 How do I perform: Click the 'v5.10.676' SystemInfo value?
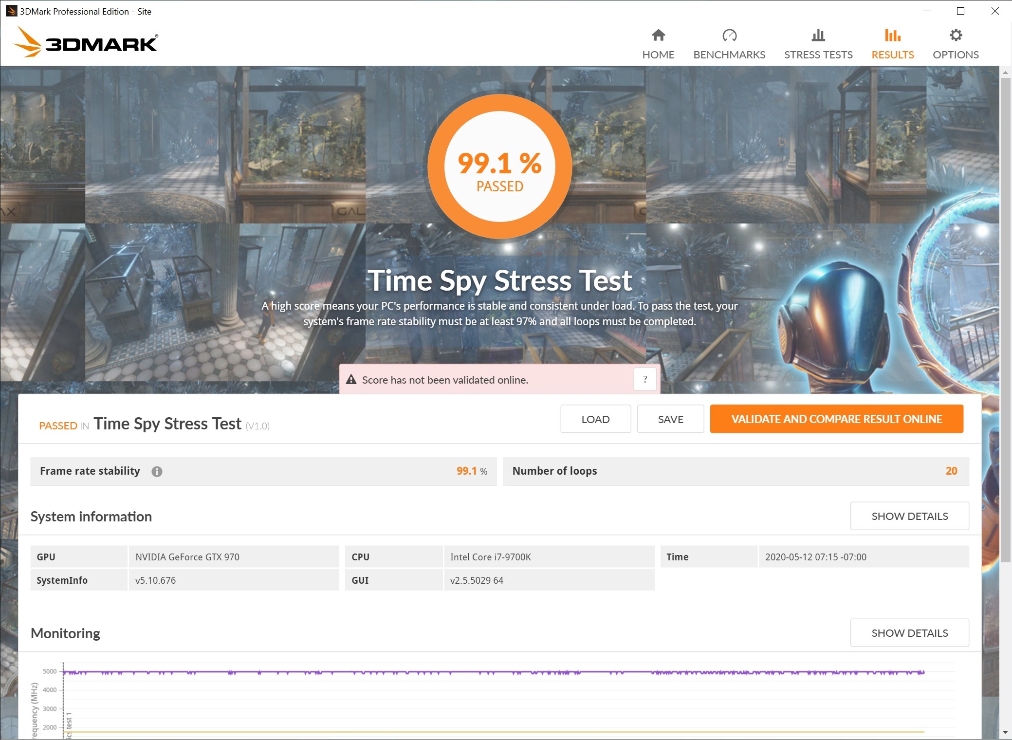coord(155,580)
